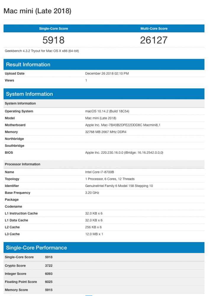This screenshot has width=213, height=296.
Task: Select the 1 Processor, 6 Cores, 12 Threads value
Action: pyautogui.click(x=110, y=179)
